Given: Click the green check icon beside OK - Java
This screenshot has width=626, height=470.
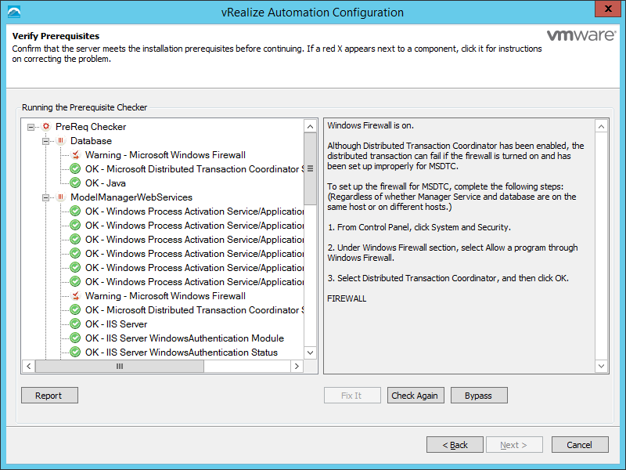Looking at the screenshot, I should click(76, 183).
